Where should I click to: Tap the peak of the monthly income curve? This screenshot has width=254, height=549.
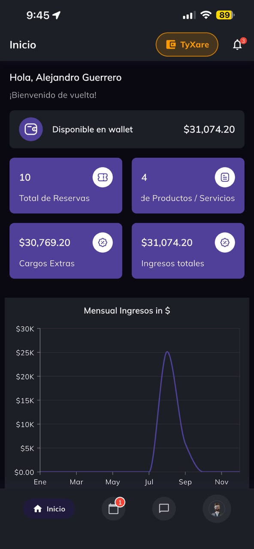[167, 352]
